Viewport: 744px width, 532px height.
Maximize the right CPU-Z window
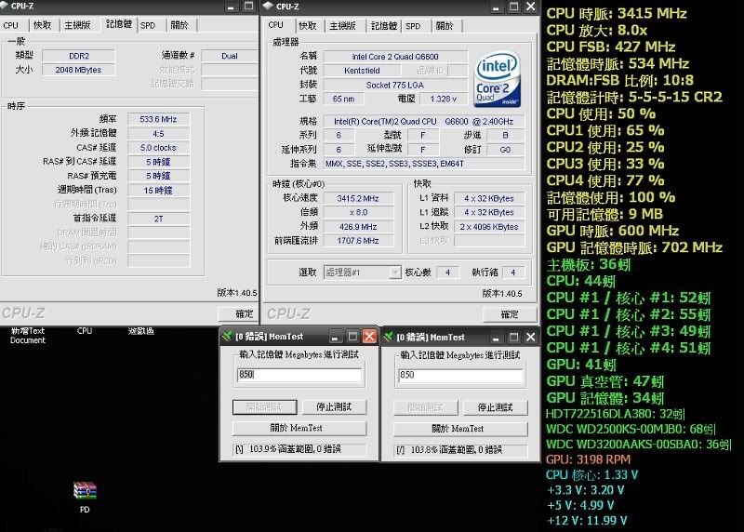[513, 7]
